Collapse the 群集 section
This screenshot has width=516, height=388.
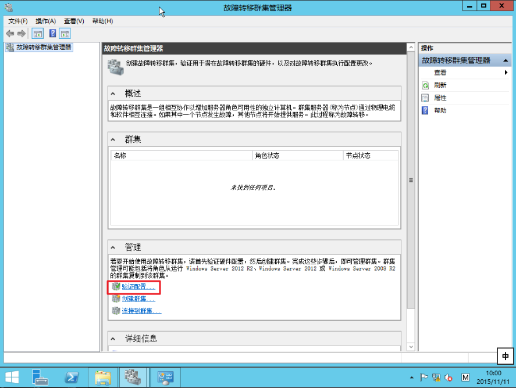[113, 140]
